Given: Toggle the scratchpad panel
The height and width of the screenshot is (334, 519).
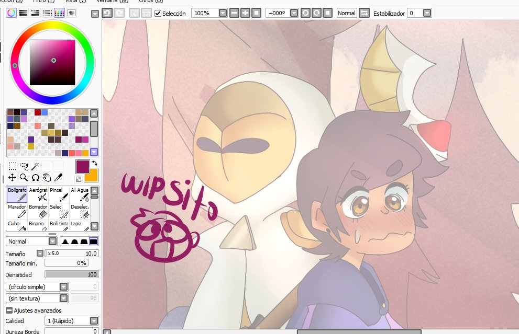Looking at the screenshot, I should 71,13.
